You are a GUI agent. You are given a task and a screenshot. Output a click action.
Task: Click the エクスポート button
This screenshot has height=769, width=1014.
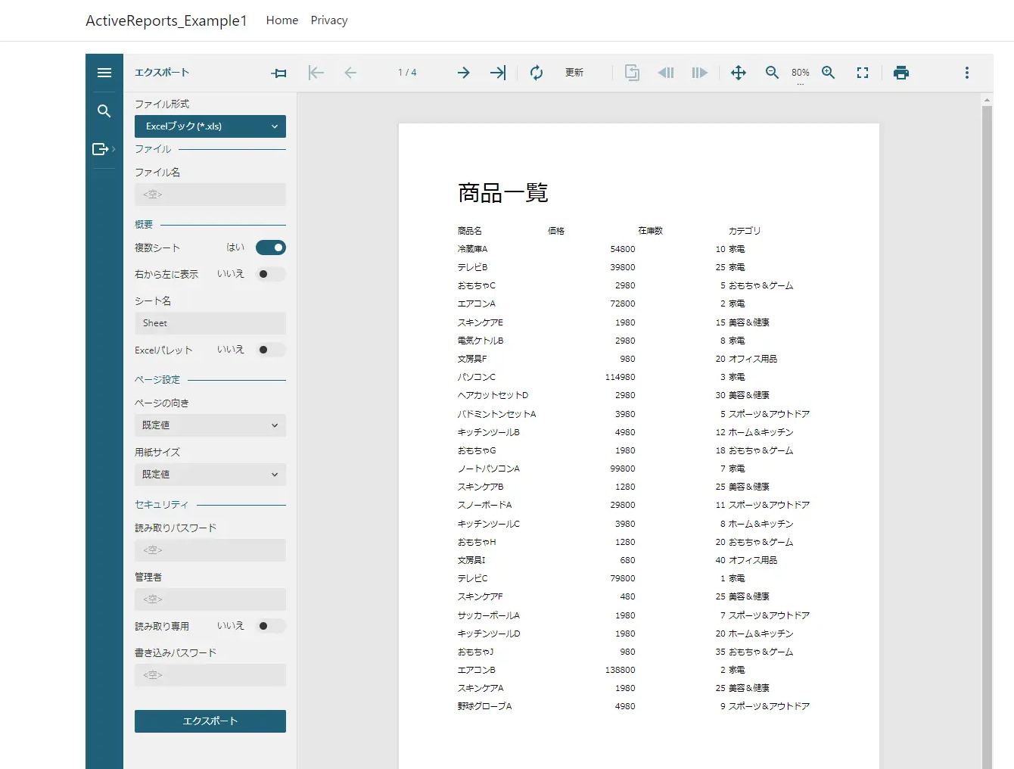(x=210, y=721)
